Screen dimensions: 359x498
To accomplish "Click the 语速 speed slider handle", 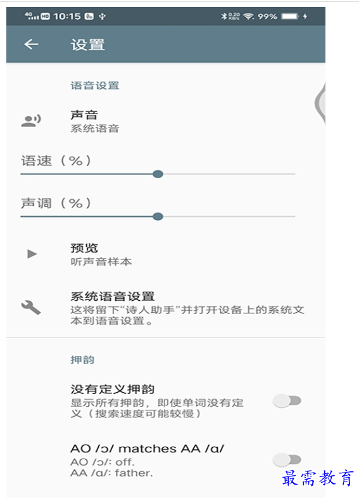I will click(x=158, y=174).
